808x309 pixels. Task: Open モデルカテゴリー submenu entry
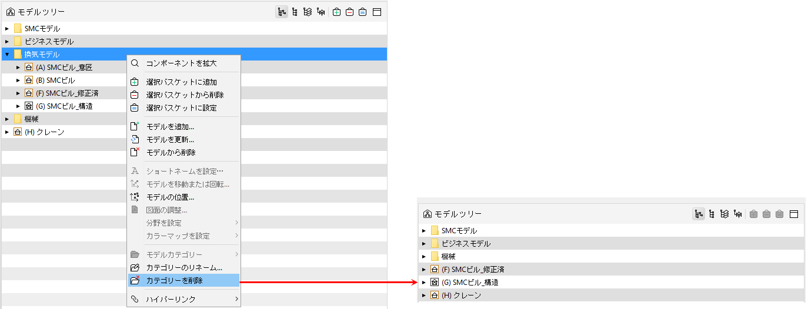(x=184, y=254)
